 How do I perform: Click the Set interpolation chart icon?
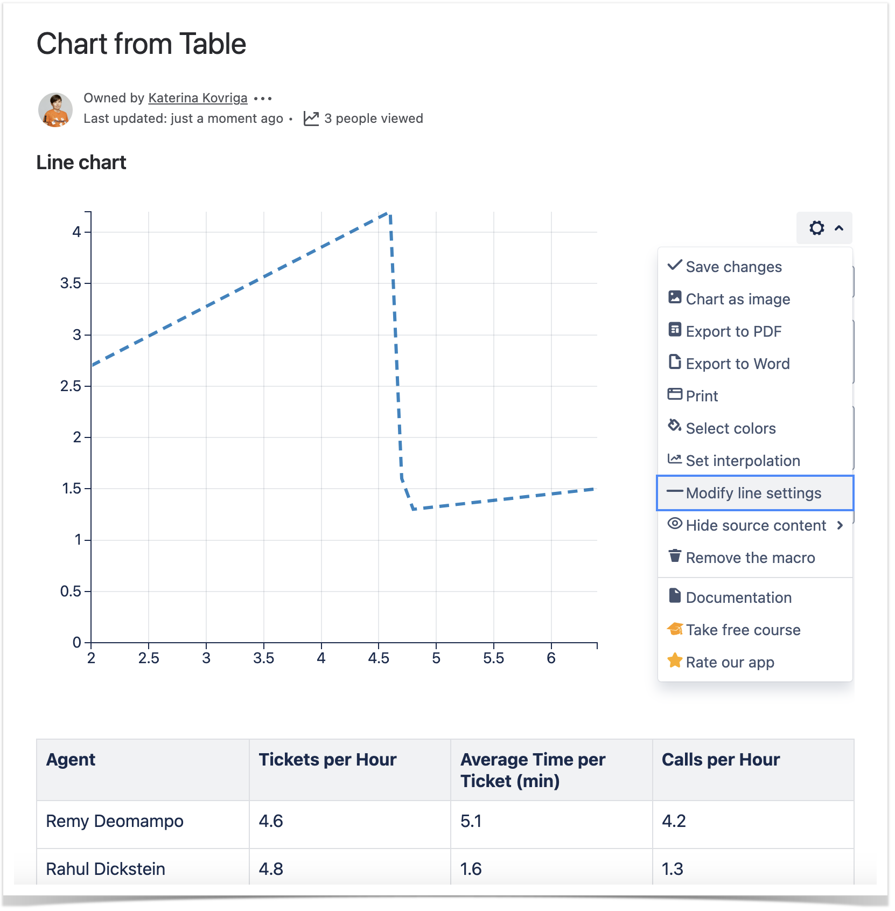(674, 459)
